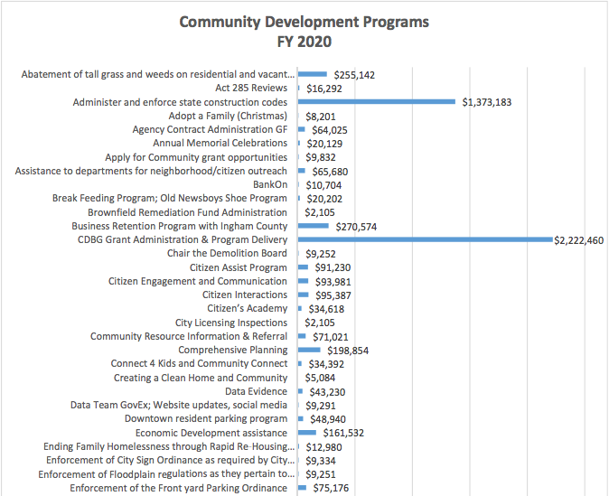Select Economic Development assistance label

coord(211,433)
